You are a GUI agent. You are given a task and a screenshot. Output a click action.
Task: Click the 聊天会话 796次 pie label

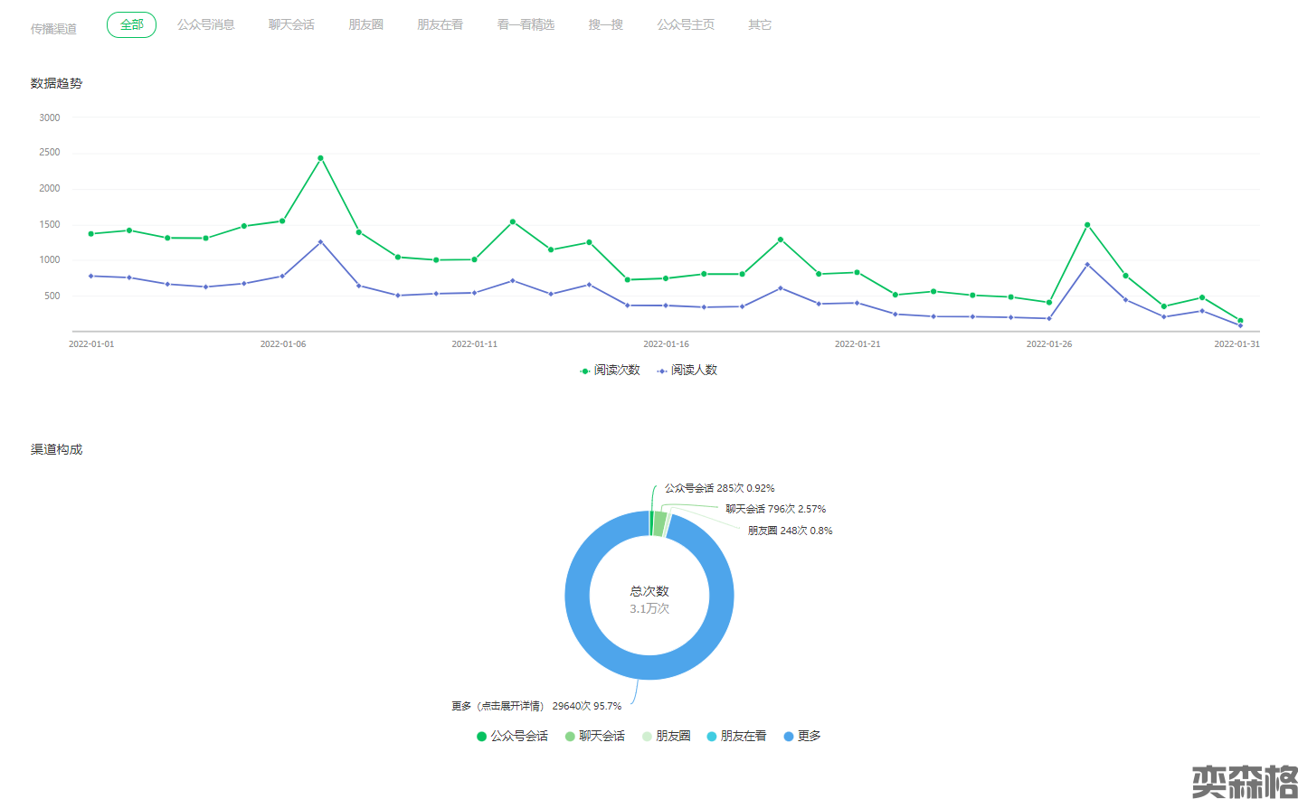(775, 510)
